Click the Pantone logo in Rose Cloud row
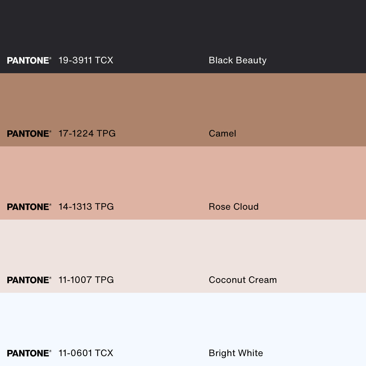 click(x=29, y=207)
